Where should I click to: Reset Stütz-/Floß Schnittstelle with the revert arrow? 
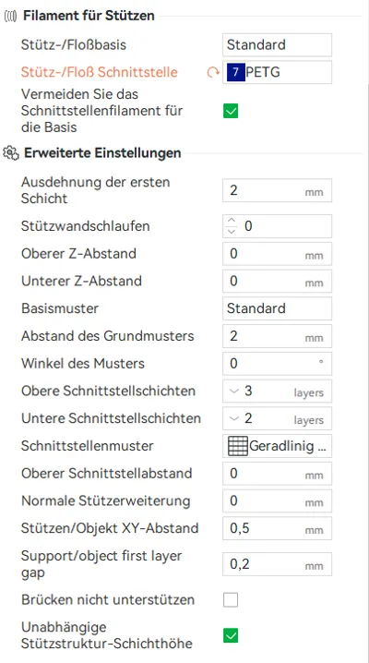click(x=213, y=73)
